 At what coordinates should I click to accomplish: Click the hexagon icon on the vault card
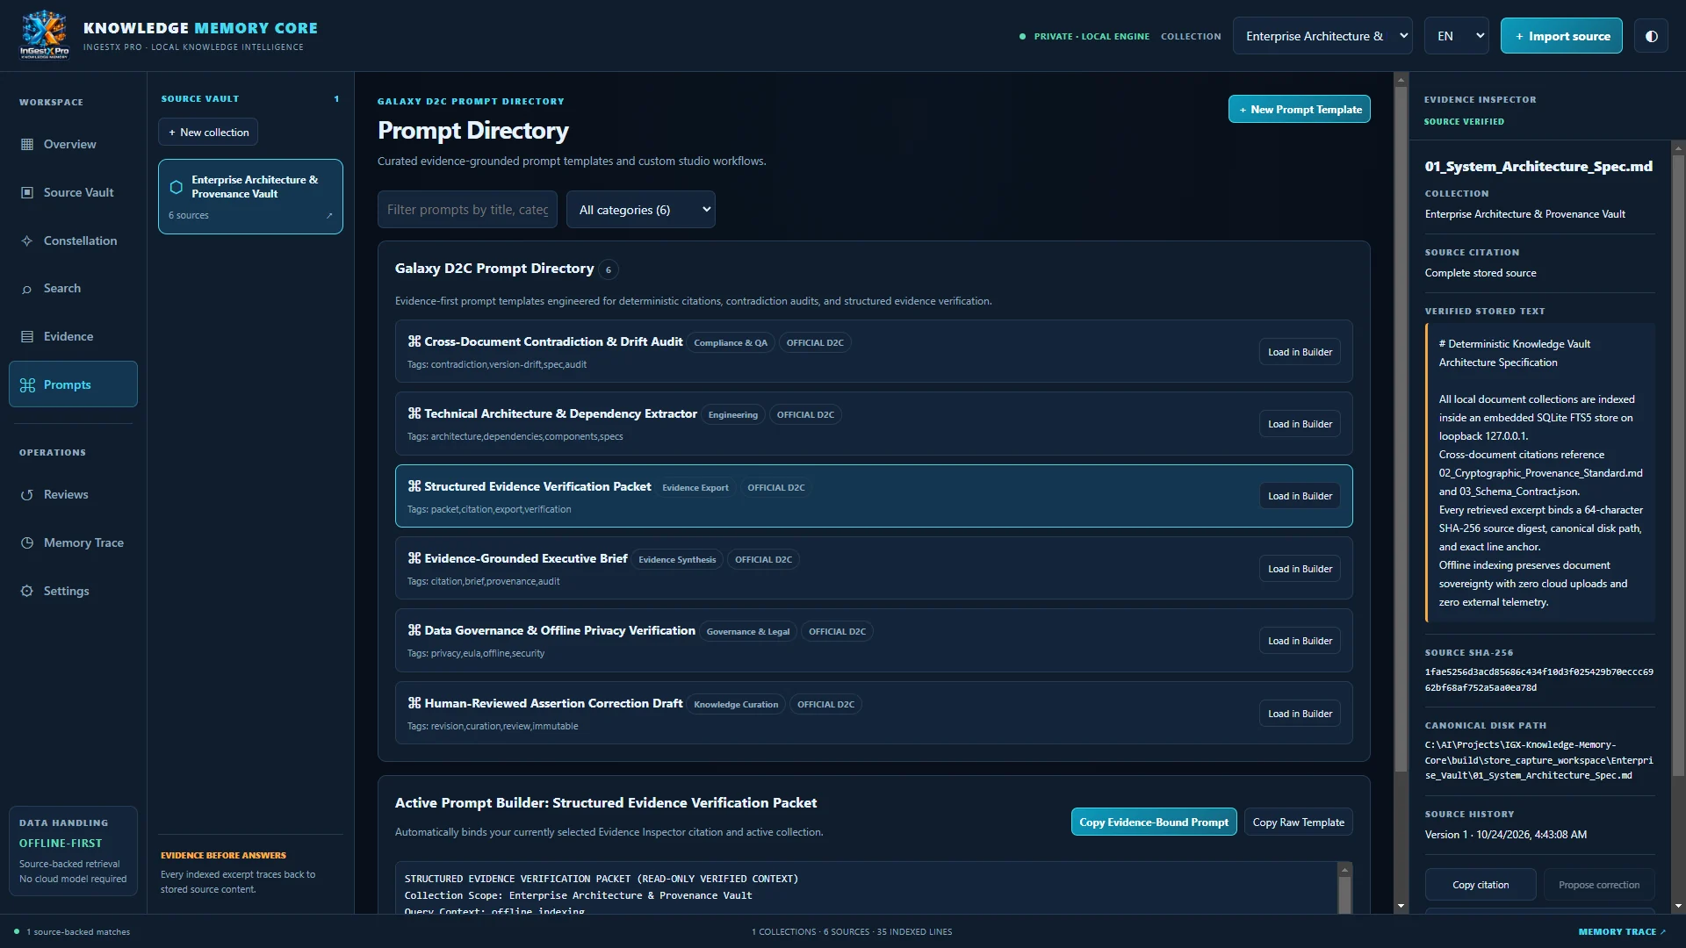[x=176, y=187]
